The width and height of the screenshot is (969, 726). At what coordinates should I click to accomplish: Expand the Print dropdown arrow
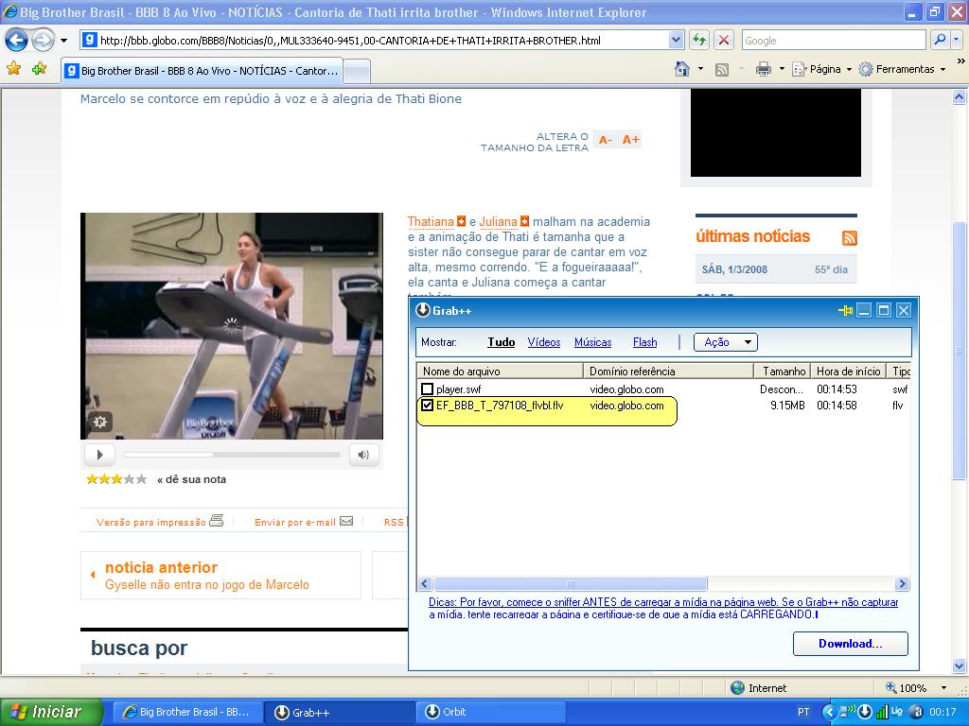(782, 69)
